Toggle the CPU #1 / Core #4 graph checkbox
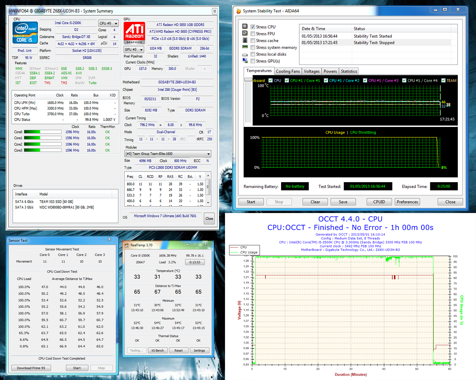 point(404,80)
